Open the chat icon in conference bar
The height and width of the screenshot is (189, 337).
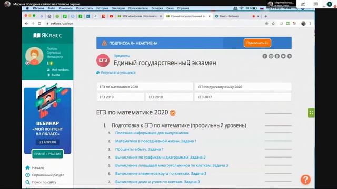click(x=315, y=4)
